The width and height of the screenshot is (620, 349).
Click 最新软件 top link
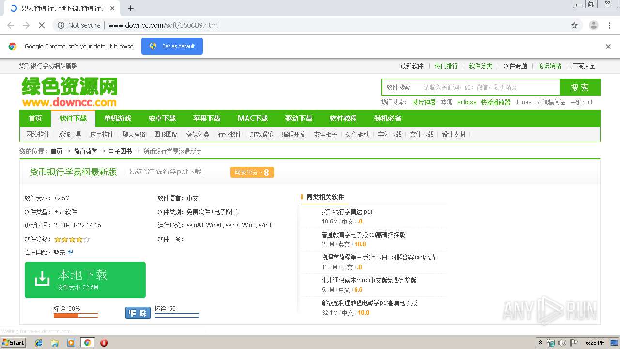pos(412,66)
